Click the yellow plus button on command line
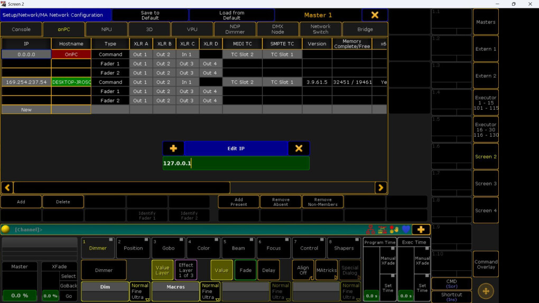This screenshot has height=303, width=539. coord(421,230)
